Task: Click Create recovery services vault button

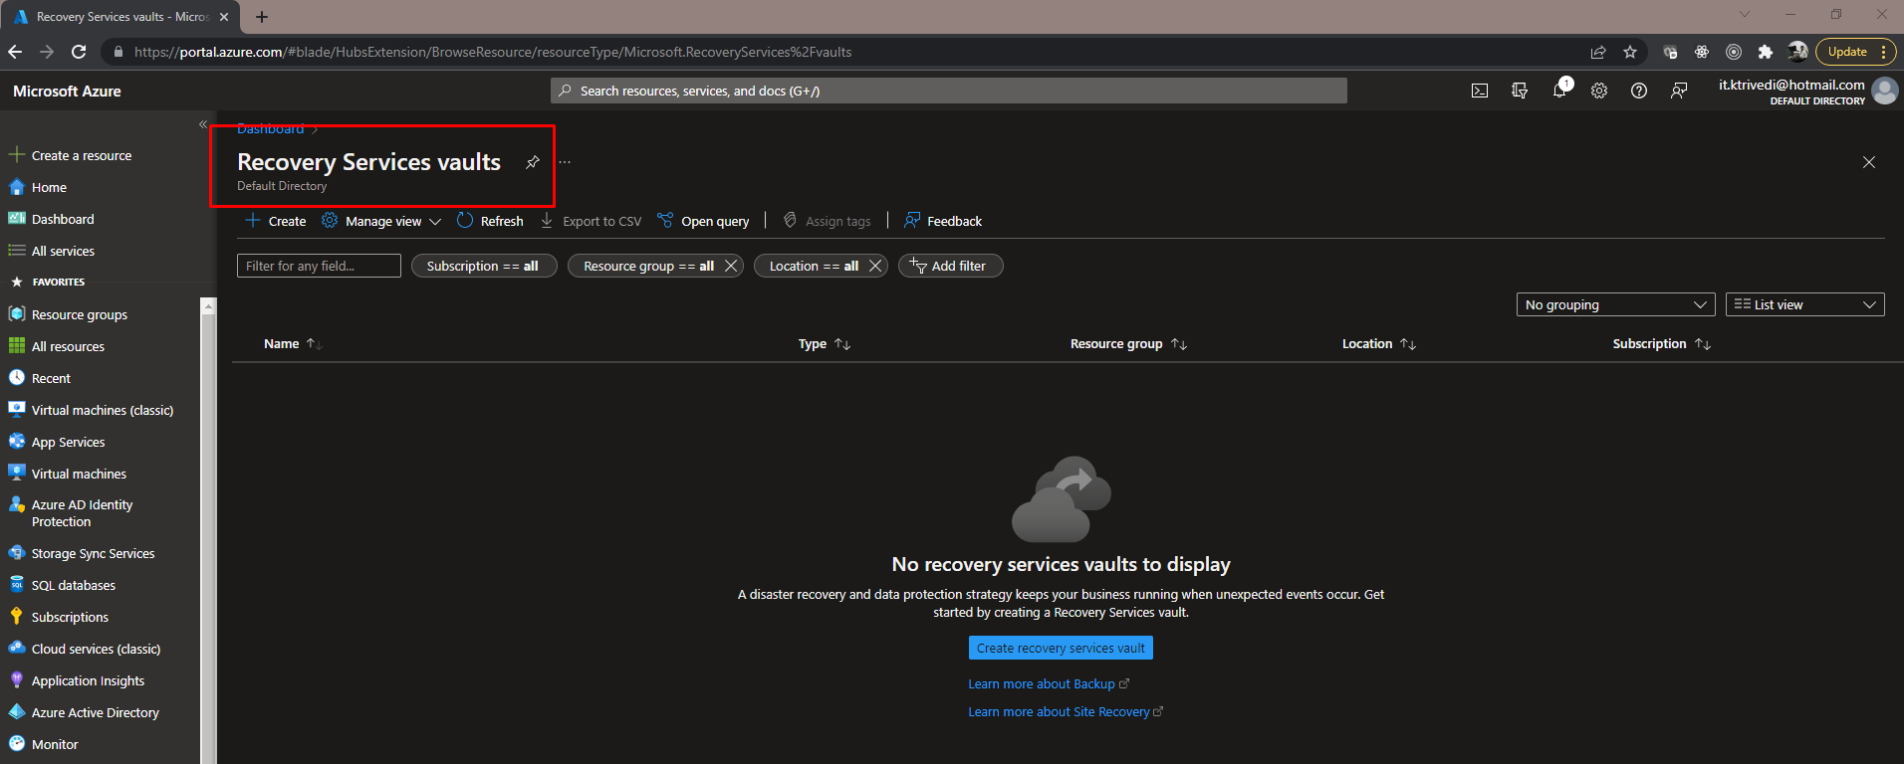Action: coord(1061,648)
